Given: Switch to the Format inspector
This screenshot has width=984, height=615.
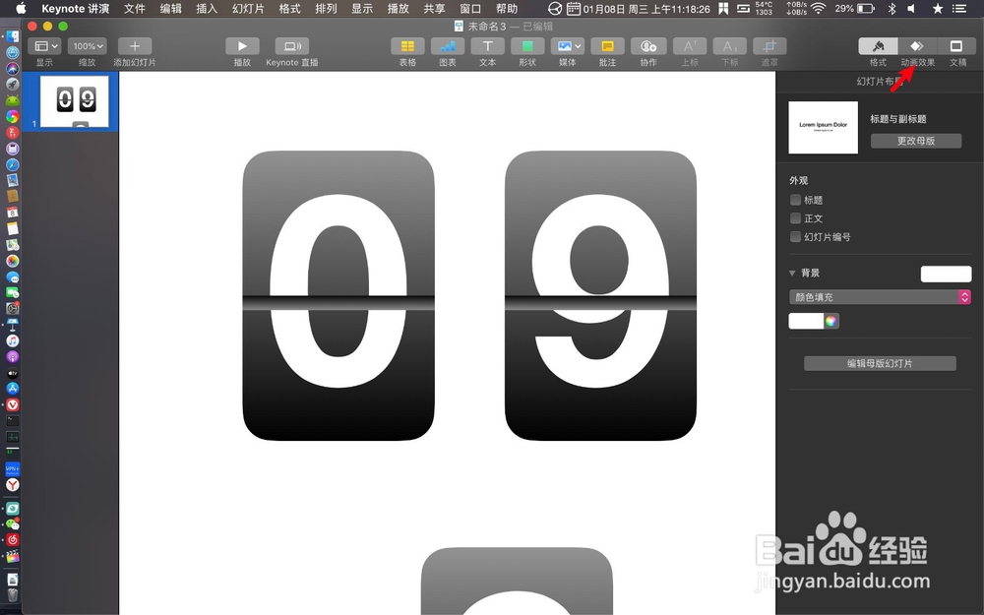Looking at the screenshot, I should coord(878,46).
